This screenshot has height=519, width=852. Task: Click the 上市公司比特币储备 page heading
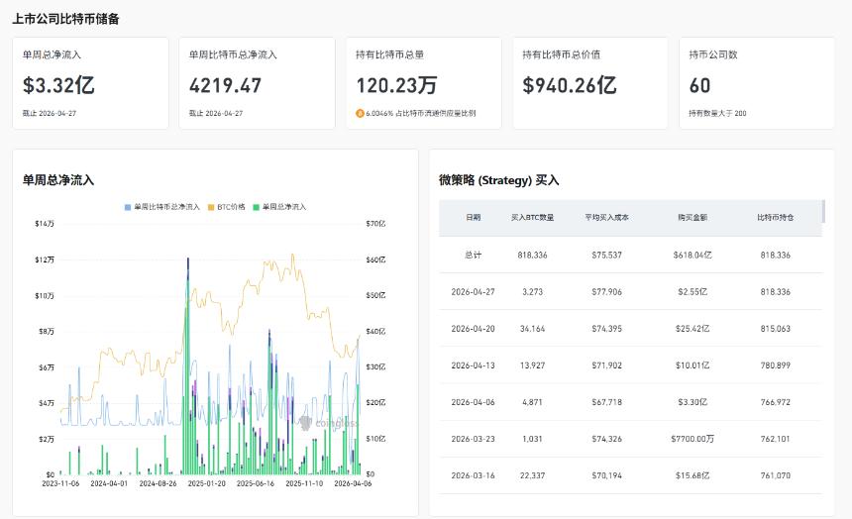point(65,19)
